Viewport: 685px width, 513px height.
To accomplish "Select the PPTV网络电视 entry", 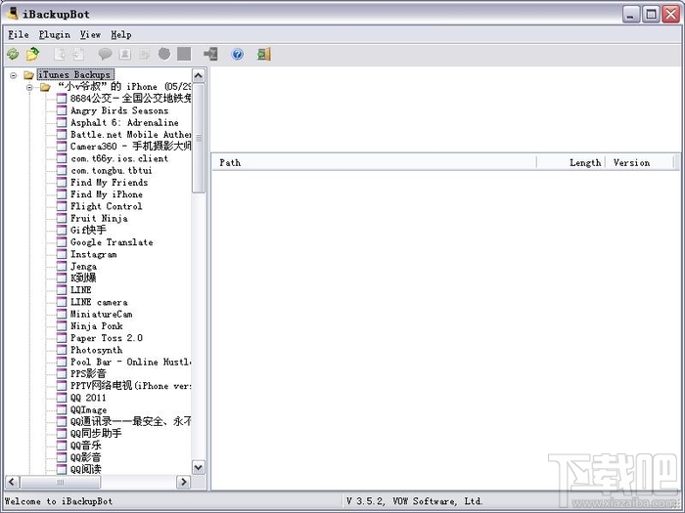I will click(x=130, y=386).
